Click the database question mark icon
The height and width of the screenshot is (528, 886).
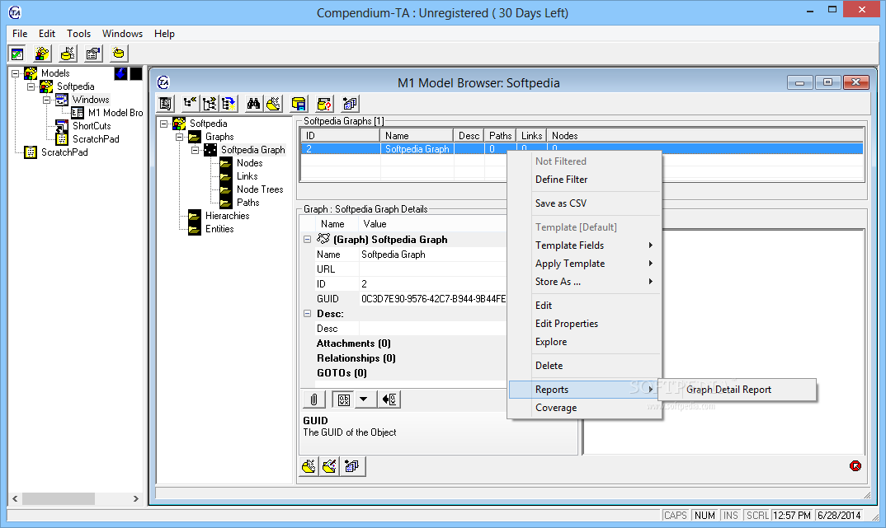(324, 104)
